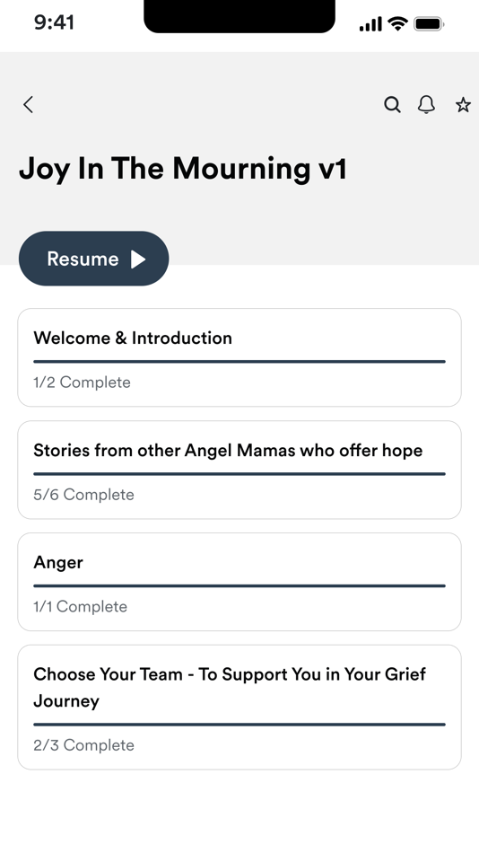Viewport: 479px width, 853px height.
Task: Tap the Wi-Fi status icon
Action: click(x=398, y=23)
